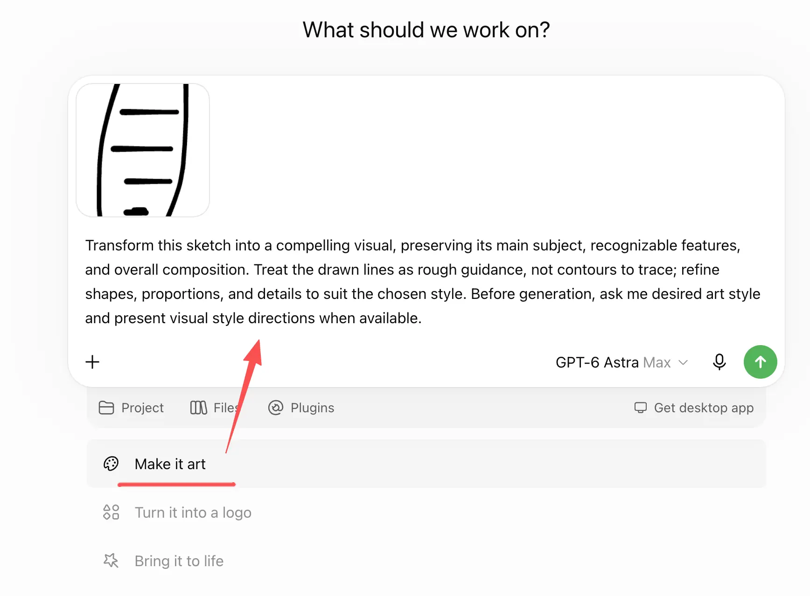Click the shapes icon beside Turn it into a logo
The height and width of the screenshot is (596, 810).
(x=111, y=512)
